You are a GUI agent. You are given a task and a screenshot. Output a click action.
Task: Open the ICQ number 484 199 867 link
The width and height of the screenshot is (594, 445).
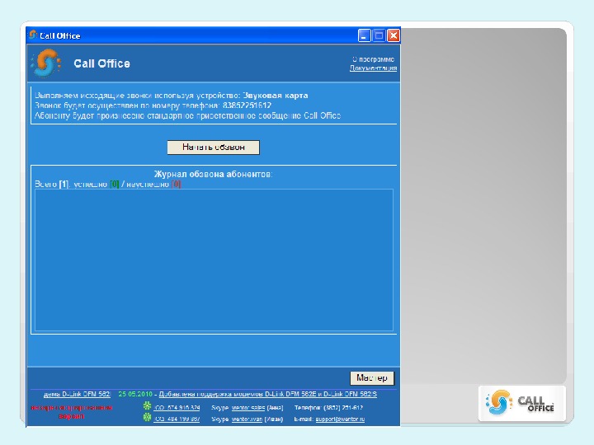point(177,419)
